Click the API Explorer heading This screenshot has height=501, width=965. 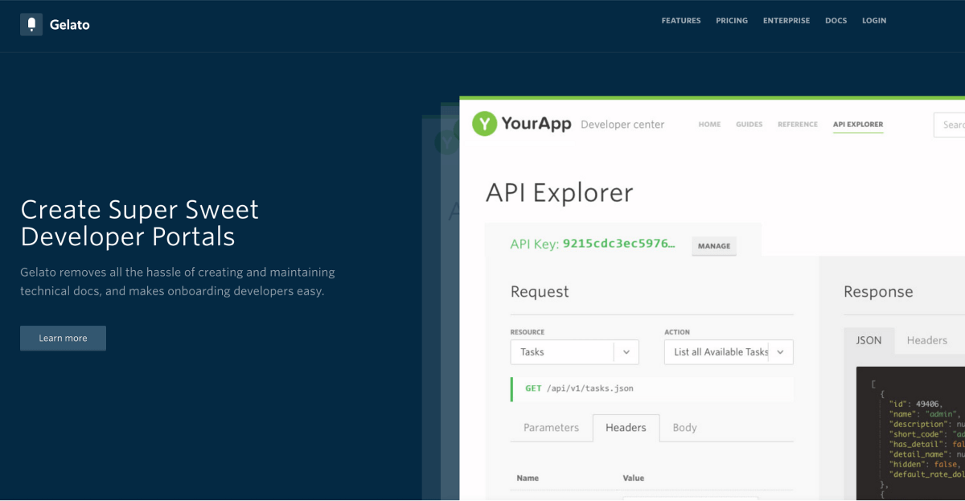click(560, 193)
